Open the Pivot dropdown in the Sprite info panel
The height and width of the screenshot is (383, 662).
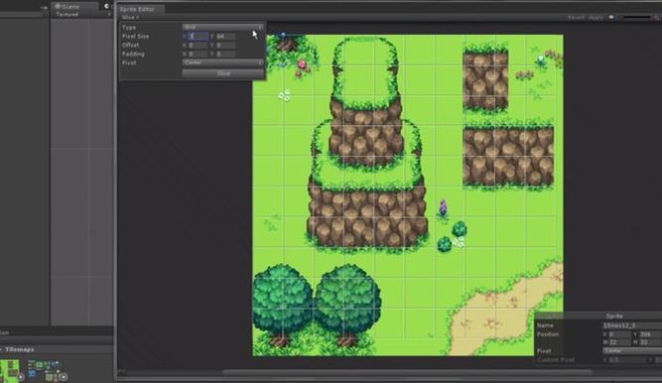click(632, 351)
